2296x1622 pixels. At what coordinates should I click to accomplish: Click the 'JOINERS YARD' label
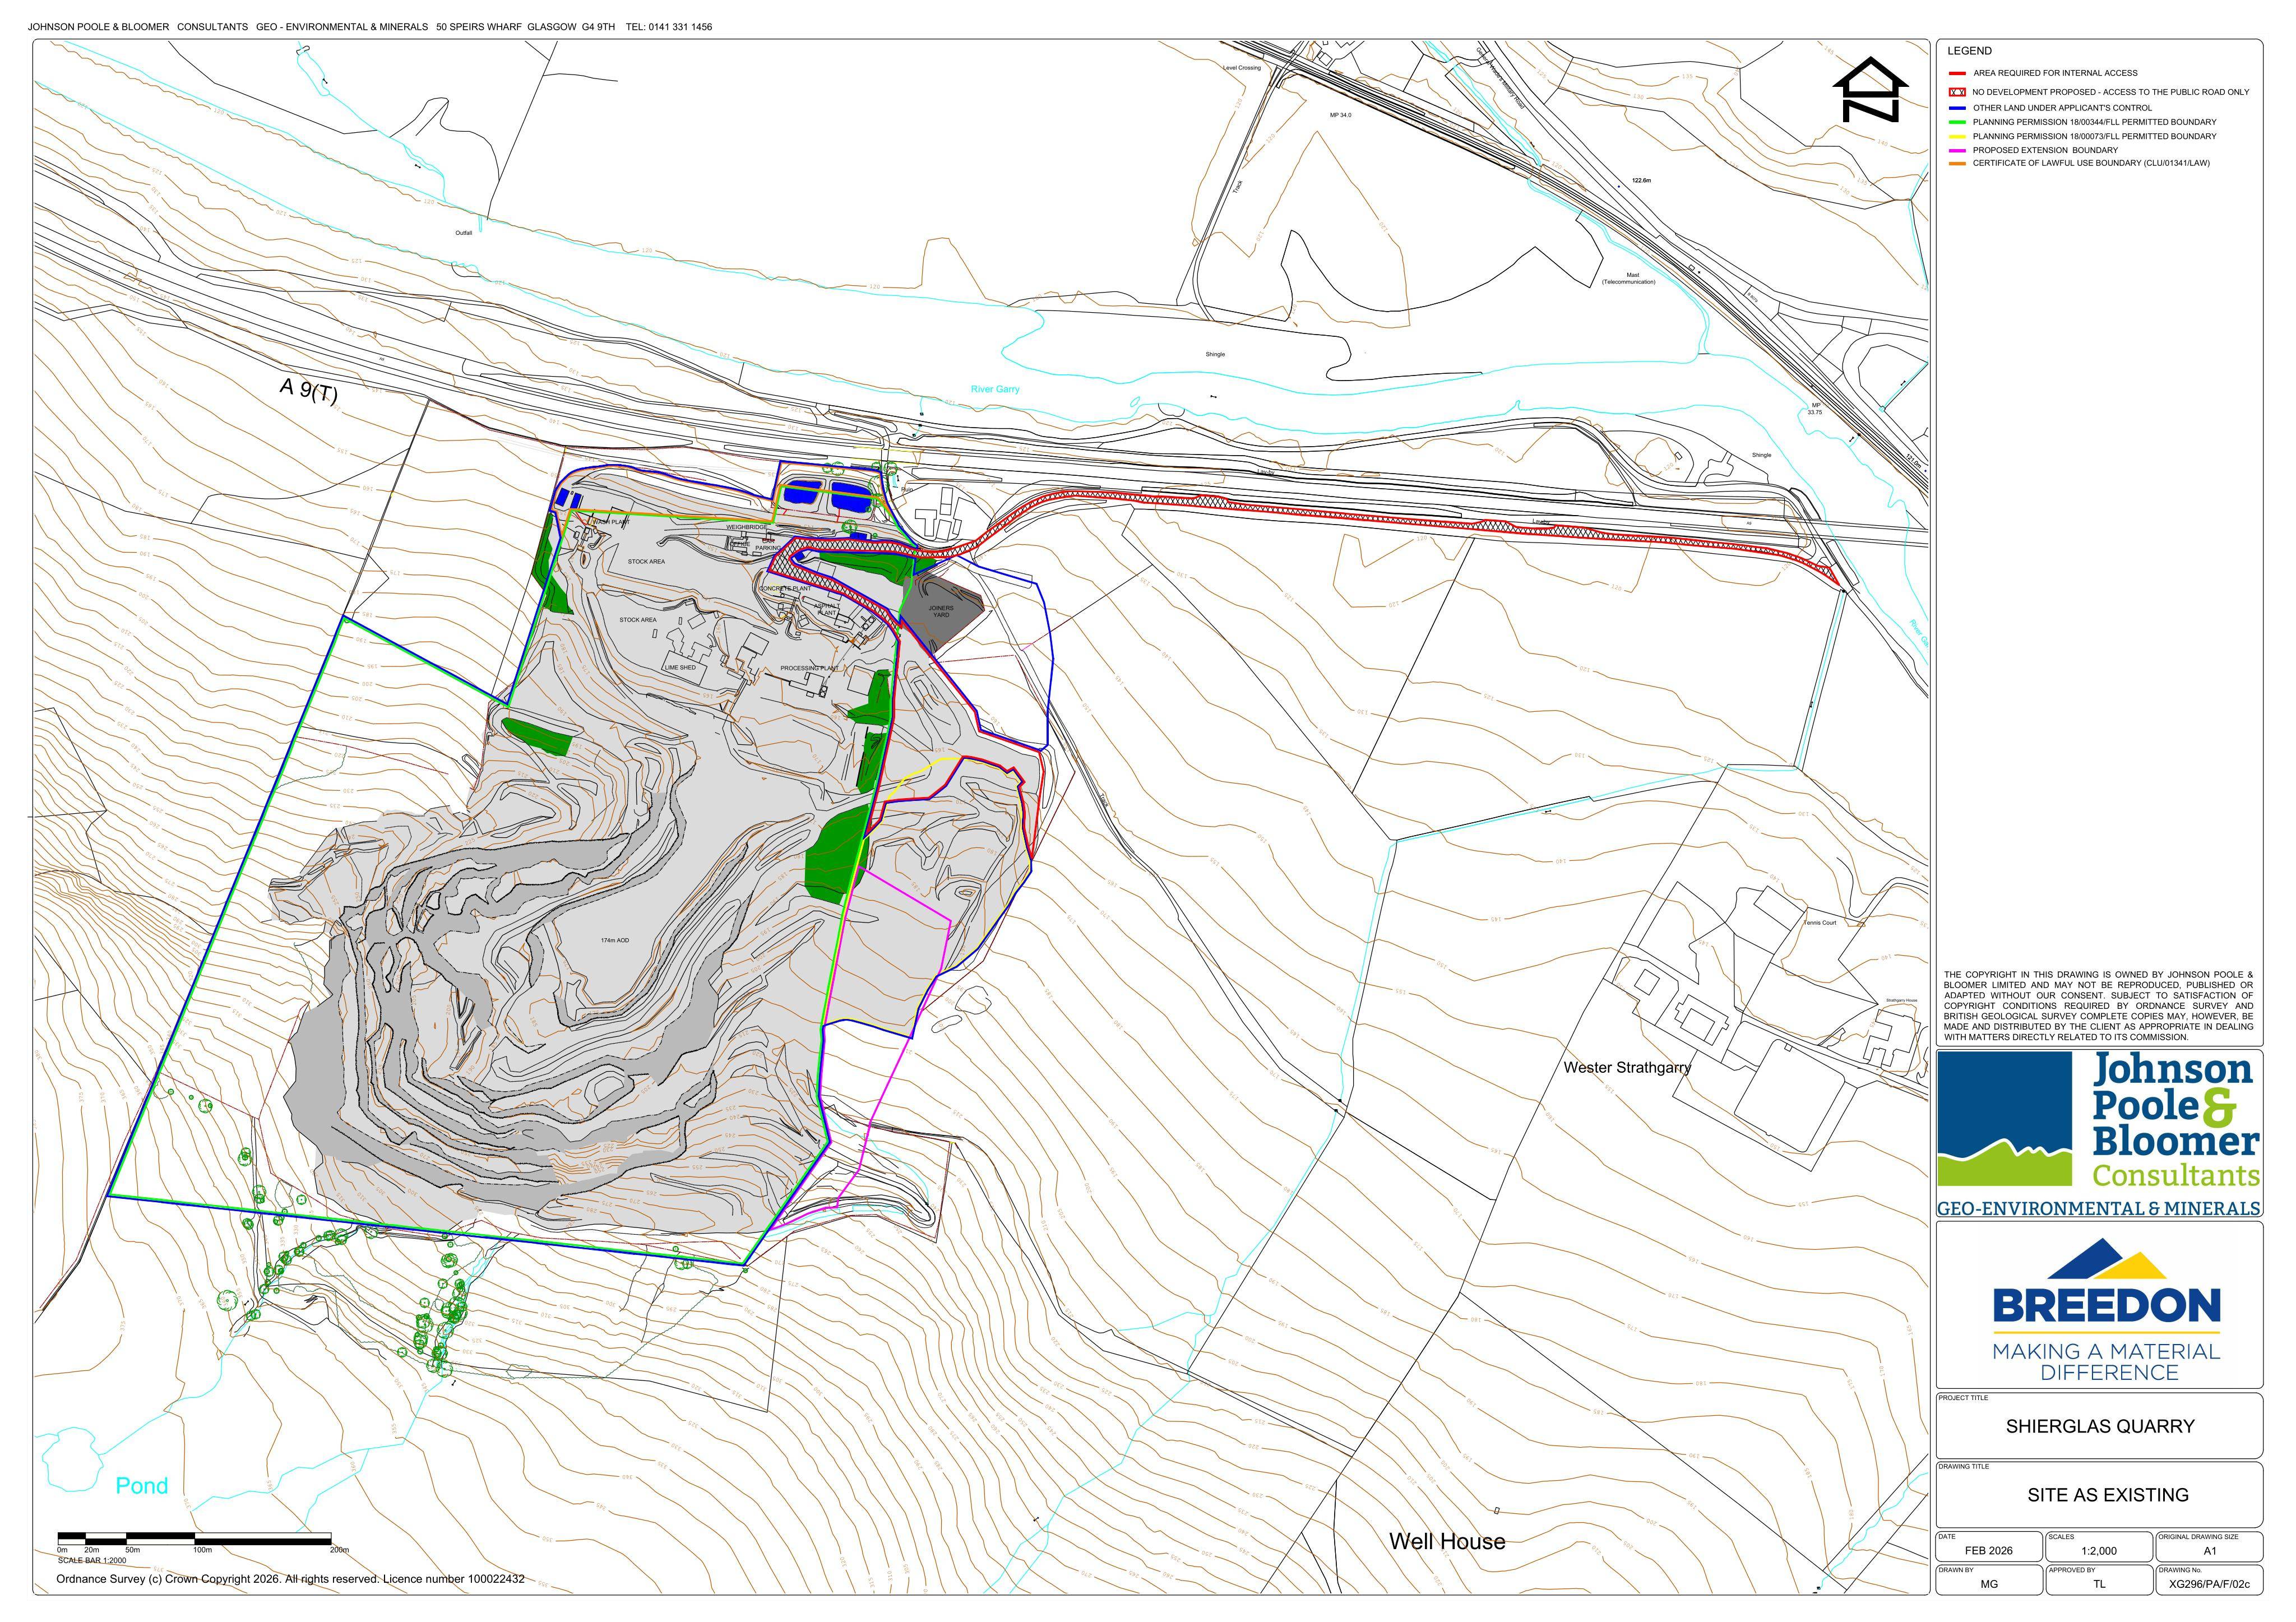pos(941,611)
